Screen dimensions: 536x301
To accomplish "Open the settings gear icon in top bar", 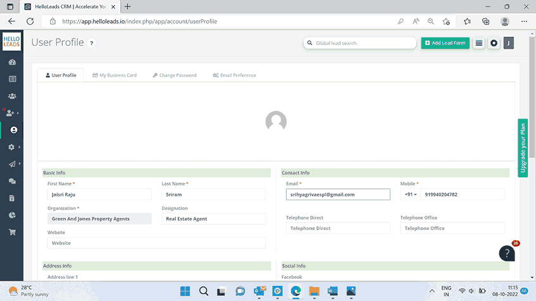I will click(494, 43).
